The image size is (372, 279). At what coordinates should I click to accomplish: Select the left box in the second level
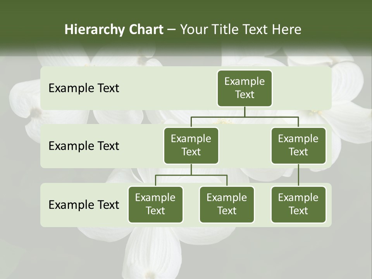pyautogui.click(x=191, y=145)
